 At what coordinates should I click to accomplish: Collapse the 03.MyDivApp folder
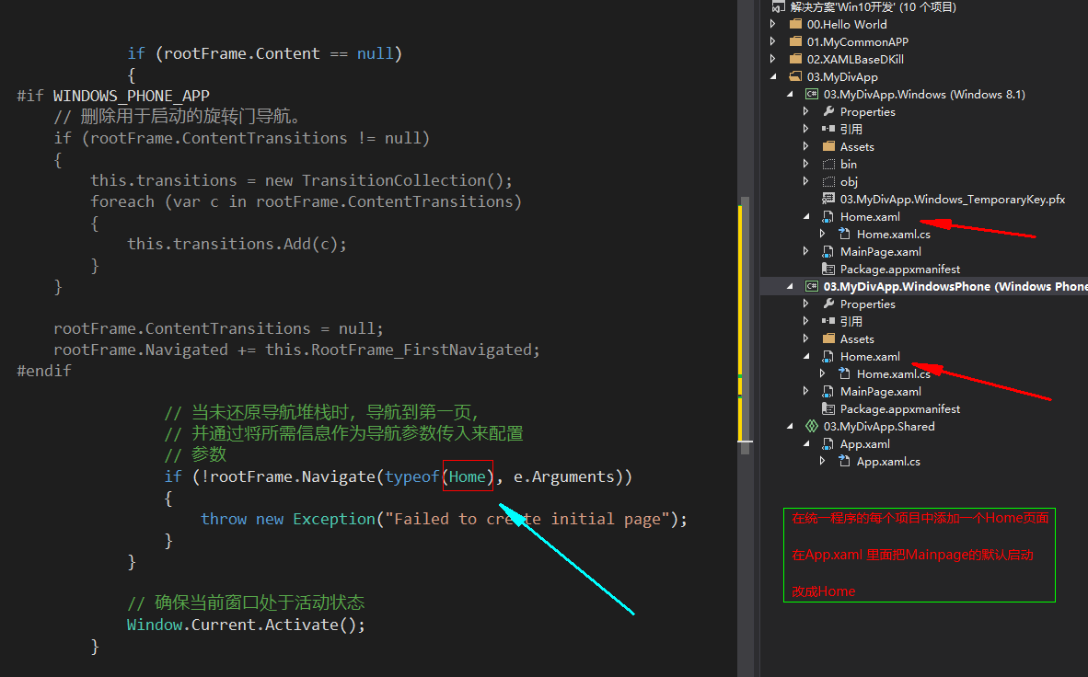click(x=774, y=77)
